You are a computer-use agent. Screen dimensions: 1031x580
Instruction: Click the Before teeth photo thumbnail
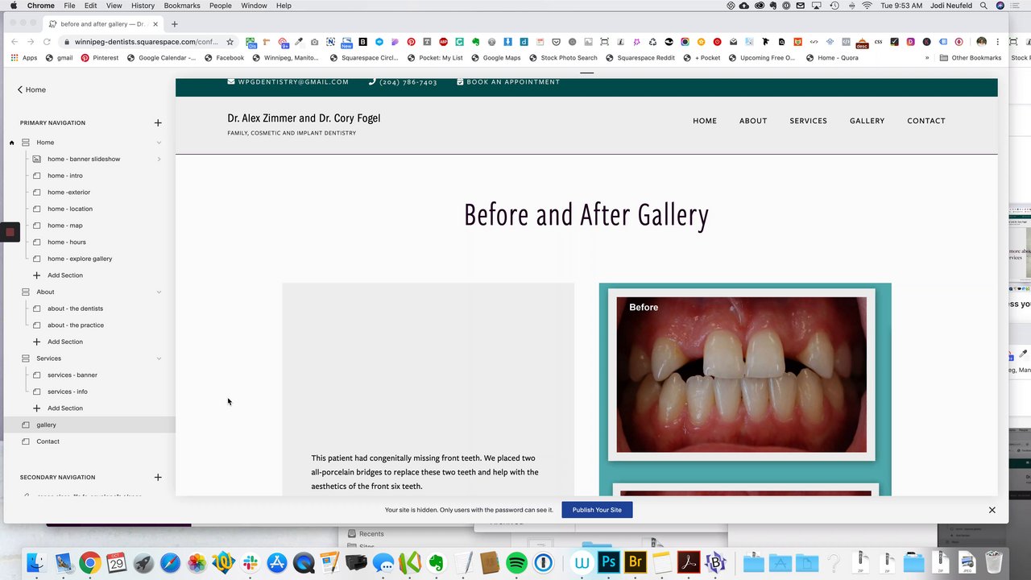point(742,375)
